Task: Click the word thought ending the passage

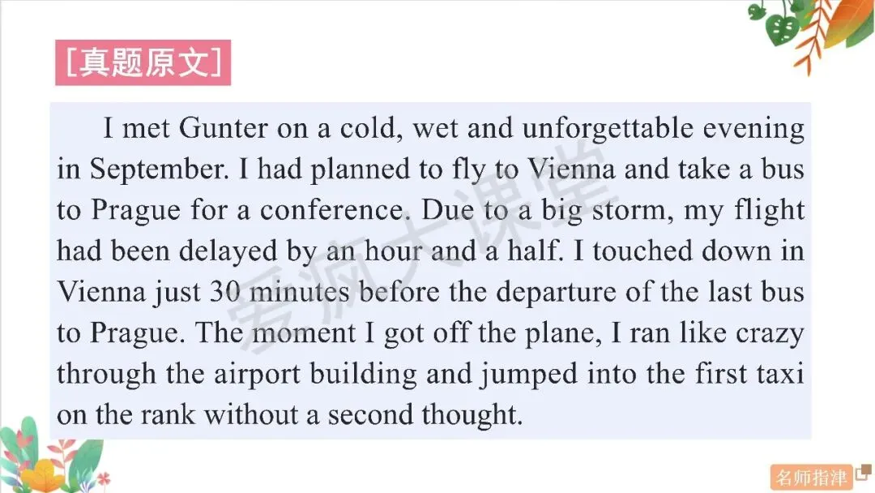Action: point(472,415)
